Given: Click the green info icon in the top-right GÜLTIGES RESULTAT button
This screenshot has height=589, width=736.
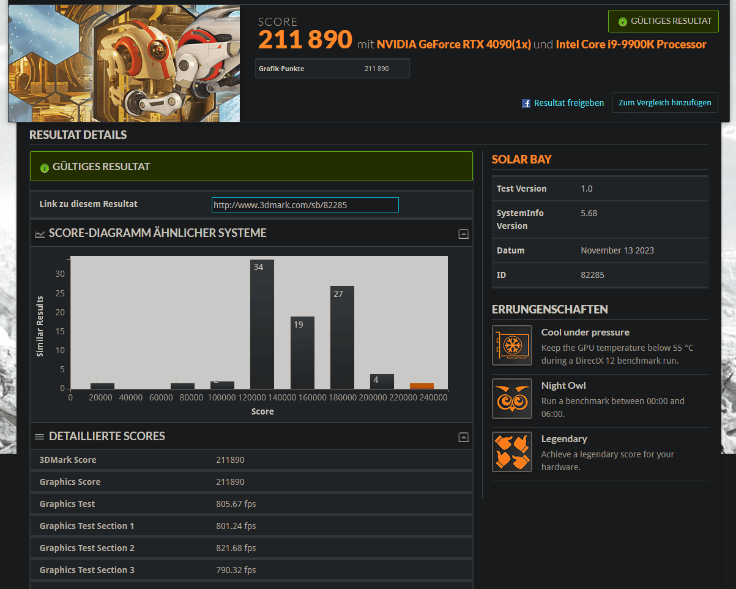Looking at the screenshot, I should click(x=623, y=21).
